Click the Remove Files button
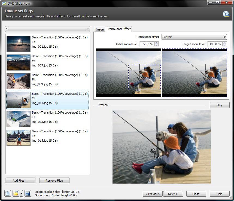This screenshot has height=201, width=234. (x=54, y=181)
